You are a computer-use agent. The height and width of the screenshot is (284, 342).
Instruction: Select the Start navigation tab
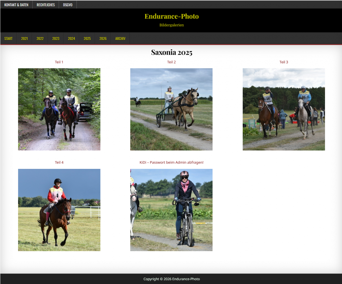(8, 39)
